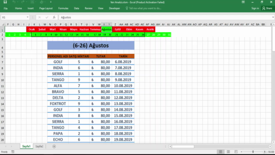This screenshot has height=155, width=275.
Task: Open the View tab
Action: pos(101,8)
